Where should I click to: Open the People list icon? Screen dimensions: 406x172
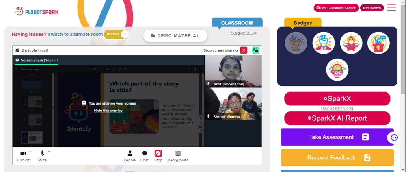130,153
